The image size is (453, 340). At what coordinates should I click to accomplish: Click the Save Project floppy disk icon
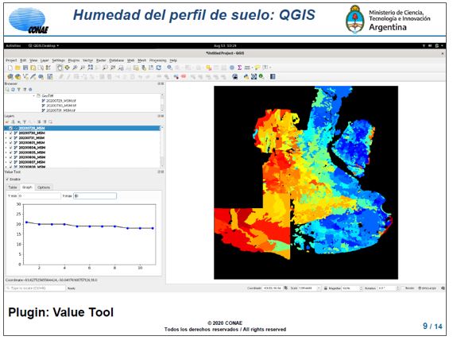pyautogui.click(x=25, y=68)
